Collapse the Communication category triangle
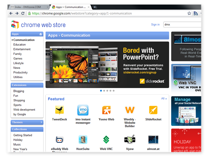 click(12, 40)
